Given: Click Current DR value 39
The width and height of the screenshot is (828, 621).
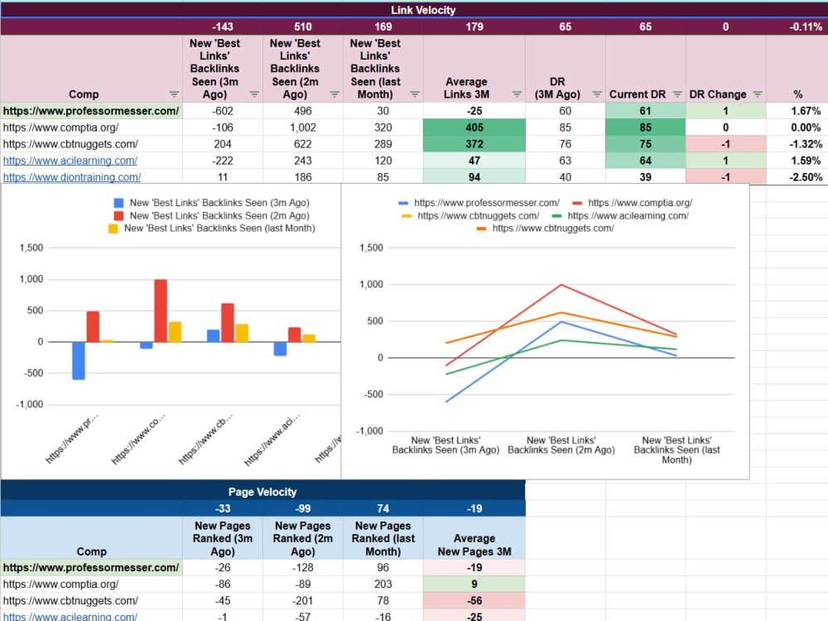Looking at the screenshot, I should 645,177.
